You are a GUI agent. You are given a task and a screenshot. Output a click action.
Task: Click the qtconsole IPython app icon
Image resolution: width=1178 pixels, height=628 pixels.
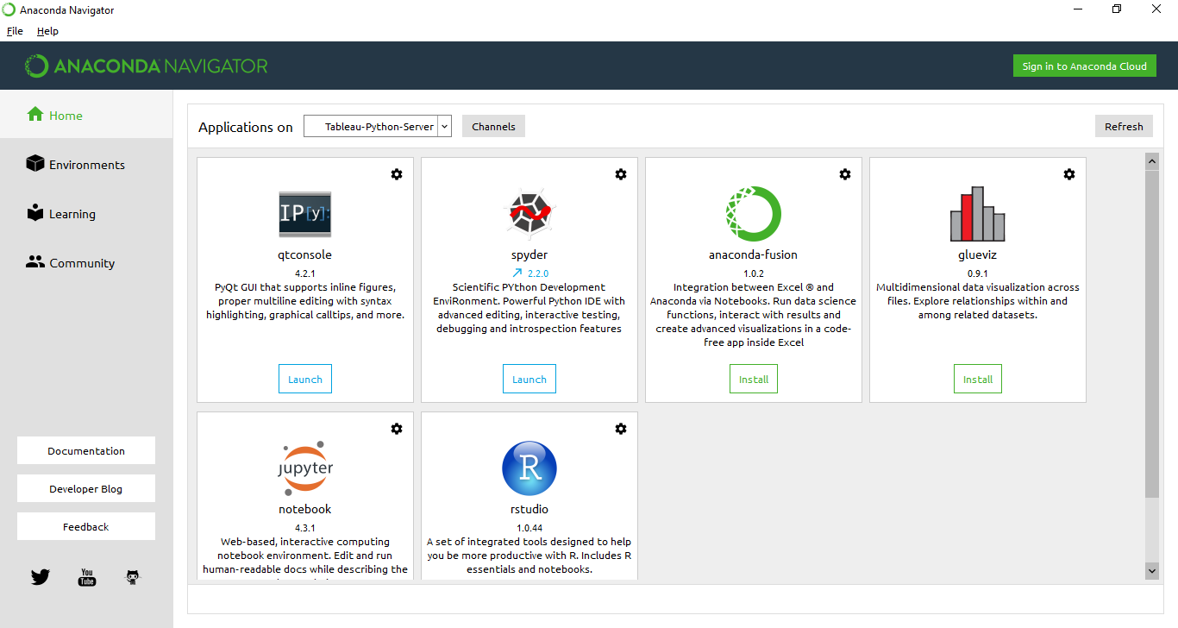[x=305, y=214]
